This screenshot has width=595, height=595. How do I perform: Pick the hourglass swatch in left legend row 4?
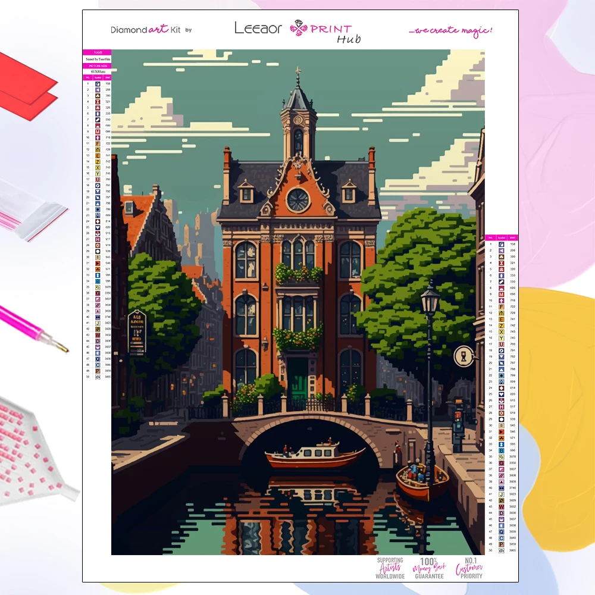tap(98, 102)
